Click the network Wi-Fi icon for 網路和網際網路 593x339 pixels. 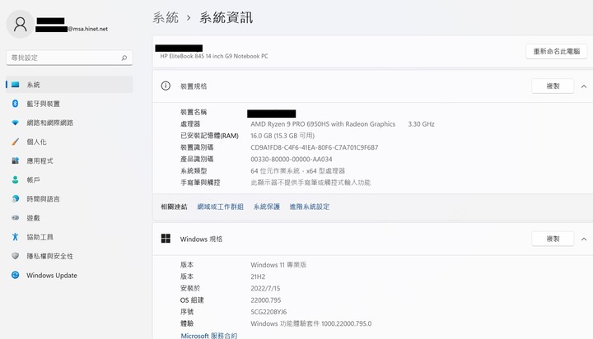click(x=15, y=123)
